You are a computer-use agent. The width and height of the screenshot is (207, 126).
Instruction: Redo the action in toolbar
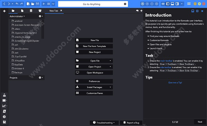tap(21, 4)
